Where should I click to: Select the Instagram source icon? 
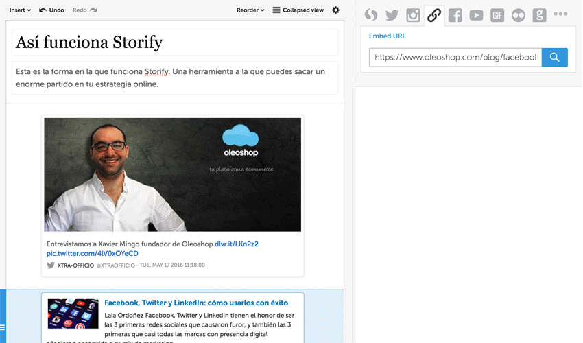tap(413, 15)
